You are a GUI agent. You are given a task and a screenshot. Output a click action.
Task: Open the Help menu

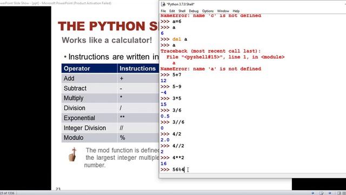click(236, 11)
